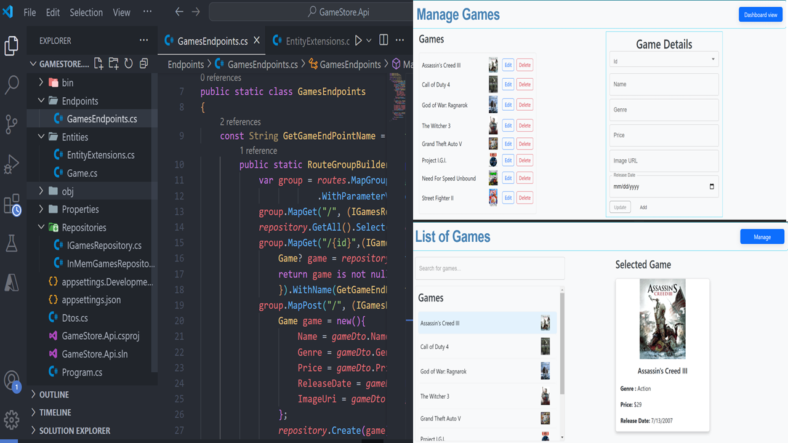788x443 pixels.
Task: Open Run and Debug view
Action: [x=12, y=164]
